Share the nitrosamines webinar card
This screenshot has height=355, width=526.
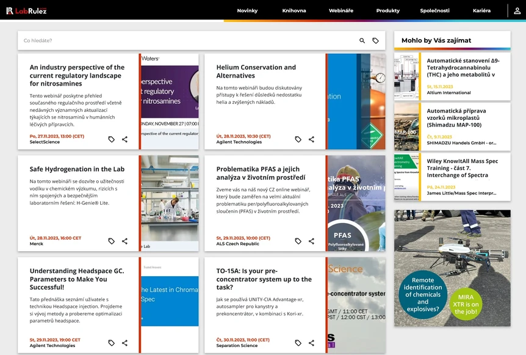pyautogui.click(x=124, y=139)
